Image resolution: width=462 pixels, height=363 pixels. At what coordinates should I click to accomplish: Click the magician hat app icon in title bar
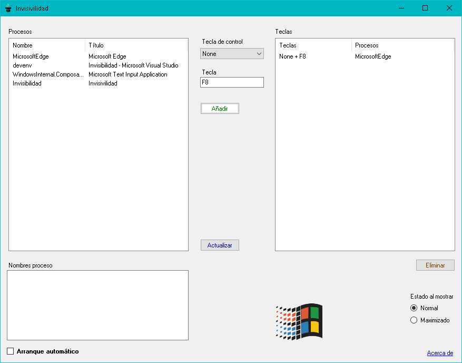click(x=8, y=8)
